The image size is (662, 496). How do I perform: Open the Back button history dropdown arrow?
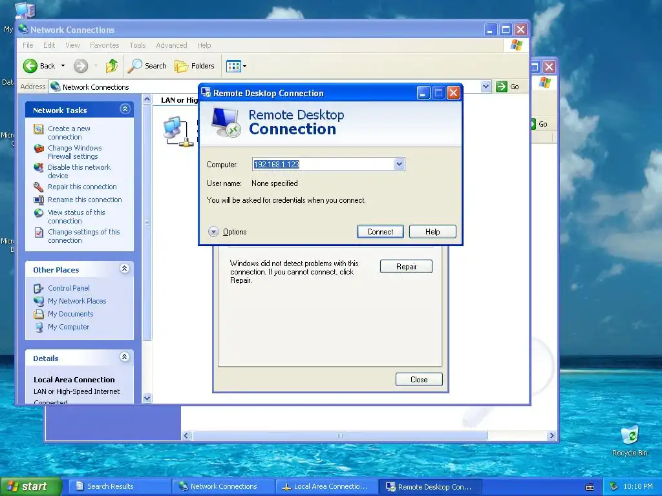click(x=63, y=66)
